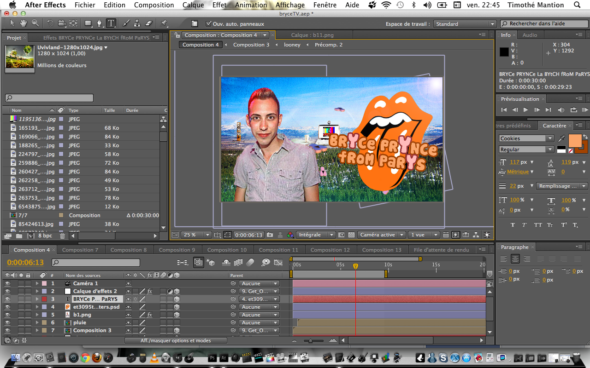Open the 25 % magnification dropdown

coord(196,235)
